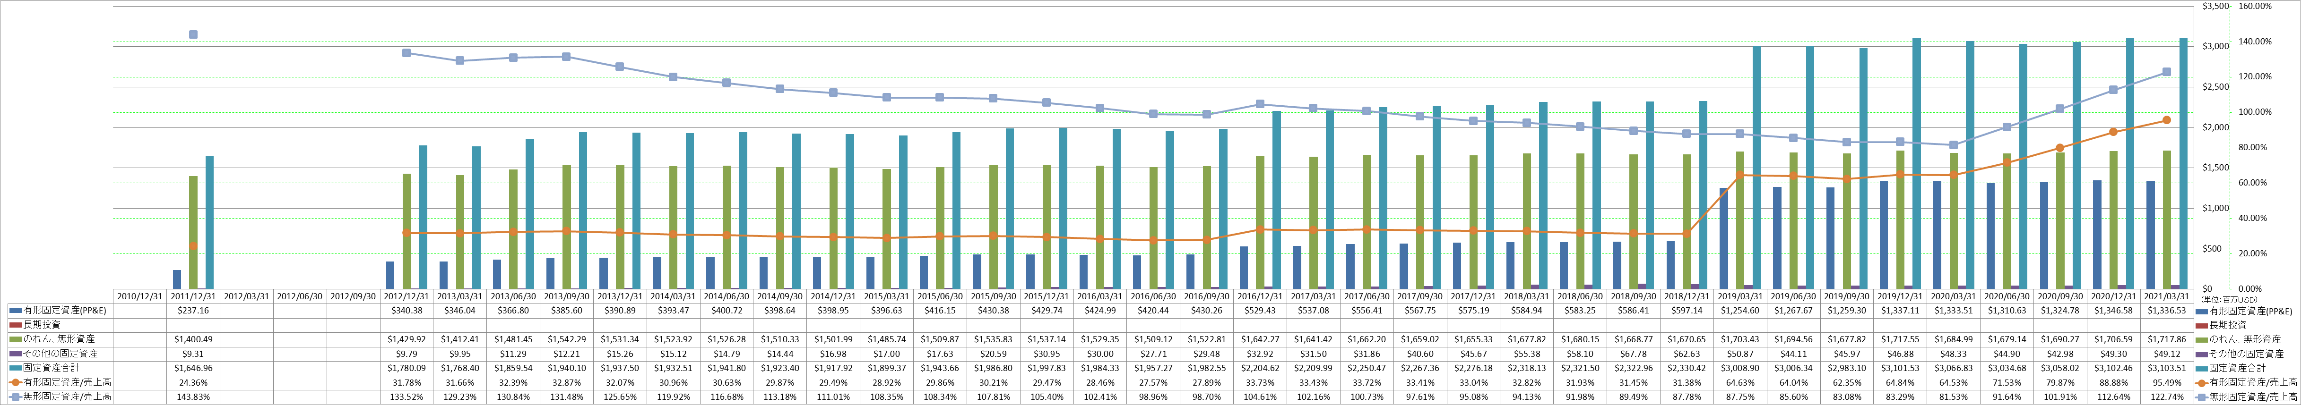This screenshot has width=2301, height=405.
Task: Select the $237.16 PP&E cell
Action: pos(194,311)
